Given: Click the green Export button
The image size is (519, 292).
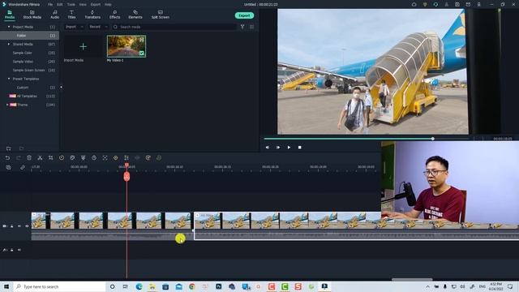Looking at the screenshot, I should pyautogui.click(x=244, y=15).
